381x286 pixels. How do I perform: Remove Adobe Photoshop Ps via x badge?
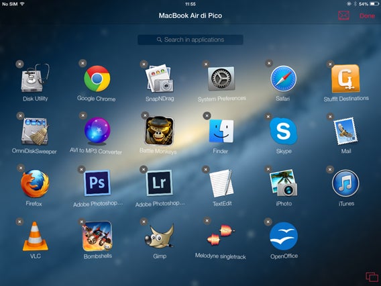tap(81, 169)
